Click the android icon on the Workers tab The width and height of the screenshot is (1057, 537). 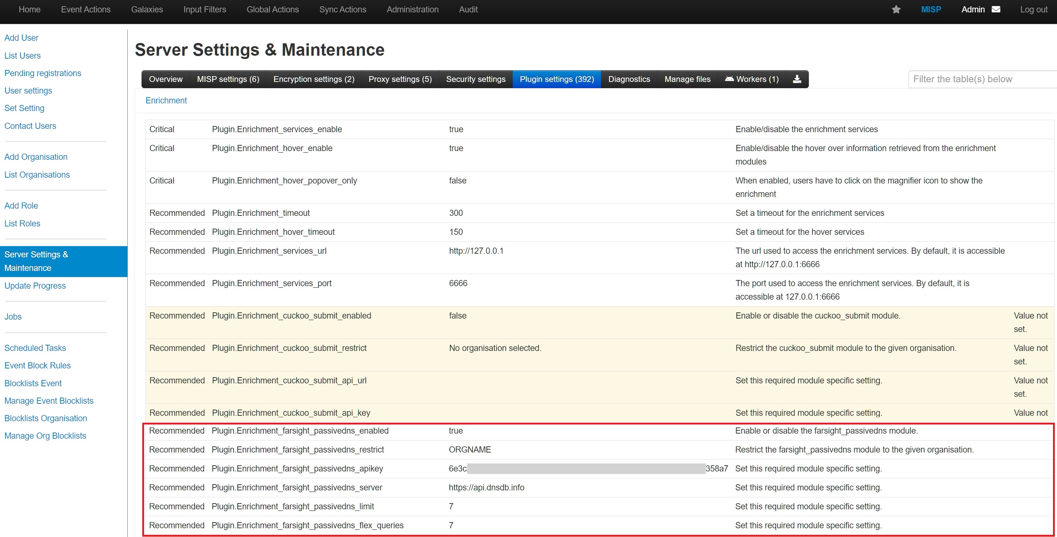click(x=730, y=79)
